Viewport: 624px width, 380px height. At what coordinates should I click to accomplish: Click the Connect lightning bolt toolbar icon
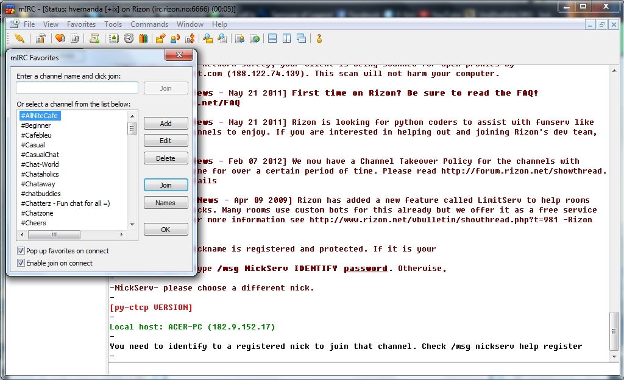tap(19, 38)
